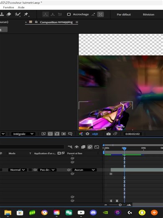The height and width of the screenshot is (218, 163).
Task: Click the preview time 0:00:02:02
Action: coord(132,134)
